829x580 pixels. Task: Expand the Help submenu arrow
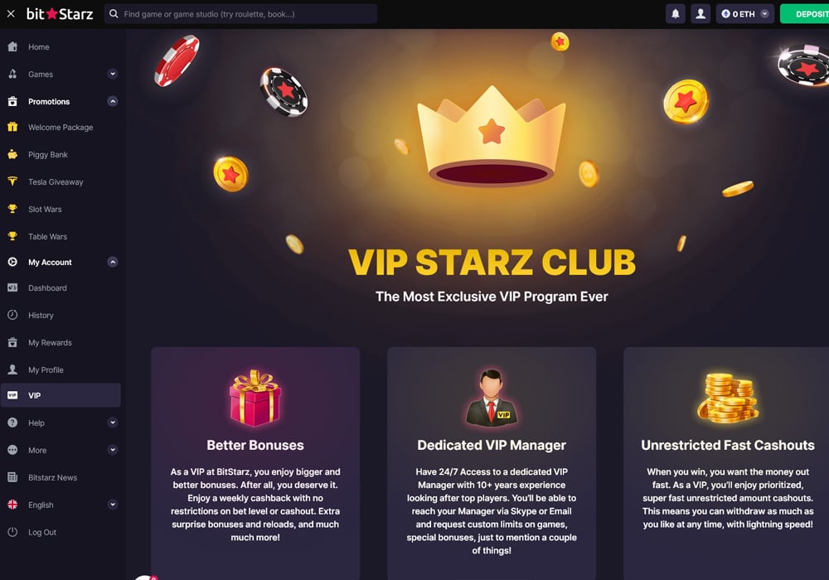point(113,423)
